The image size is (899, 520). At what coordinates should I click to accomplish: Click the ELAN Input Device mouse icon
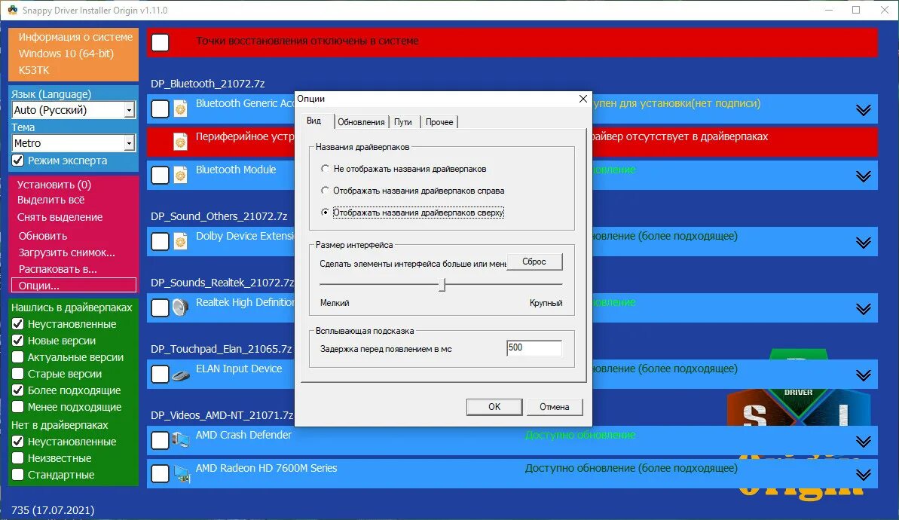[x=181, y=375]
